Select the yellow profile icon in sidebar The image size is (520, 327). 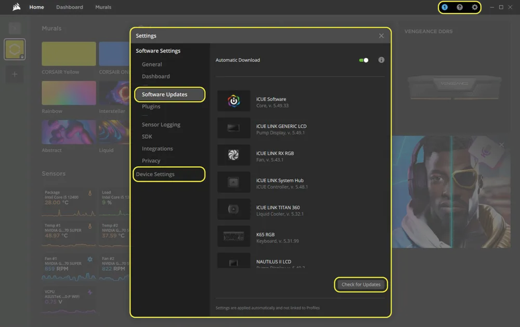(x=15, y=49)
